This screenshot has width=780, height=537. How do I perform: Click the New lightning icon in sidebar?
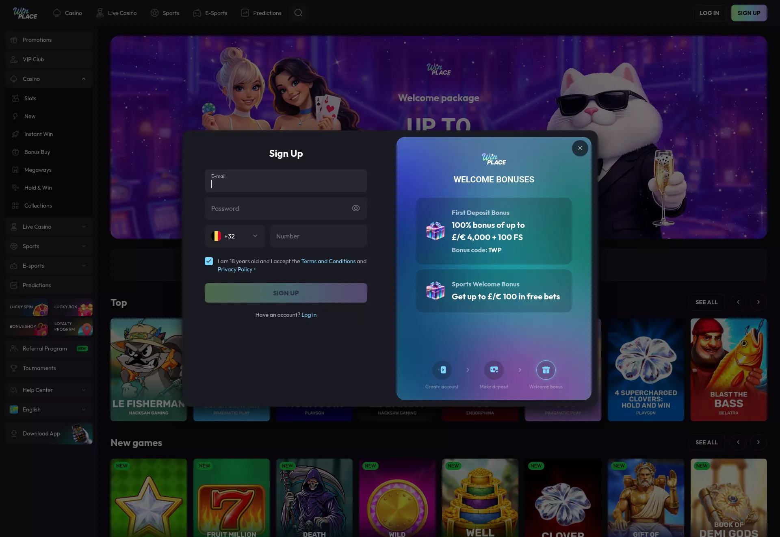pyautogui.click(x=15, y=116)
